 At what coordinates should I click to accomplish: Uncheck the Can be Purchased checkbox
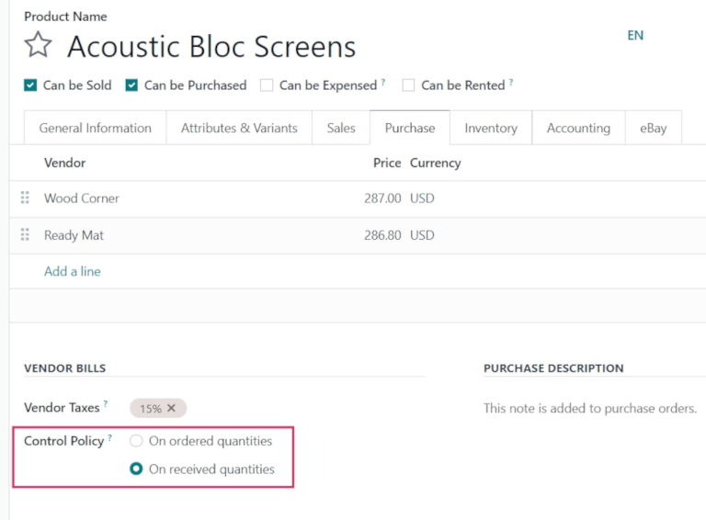tap(132, 85)
